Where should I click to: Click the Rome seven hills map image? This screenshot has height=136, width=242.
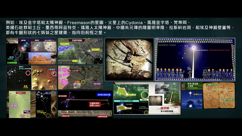pos(80,78)
